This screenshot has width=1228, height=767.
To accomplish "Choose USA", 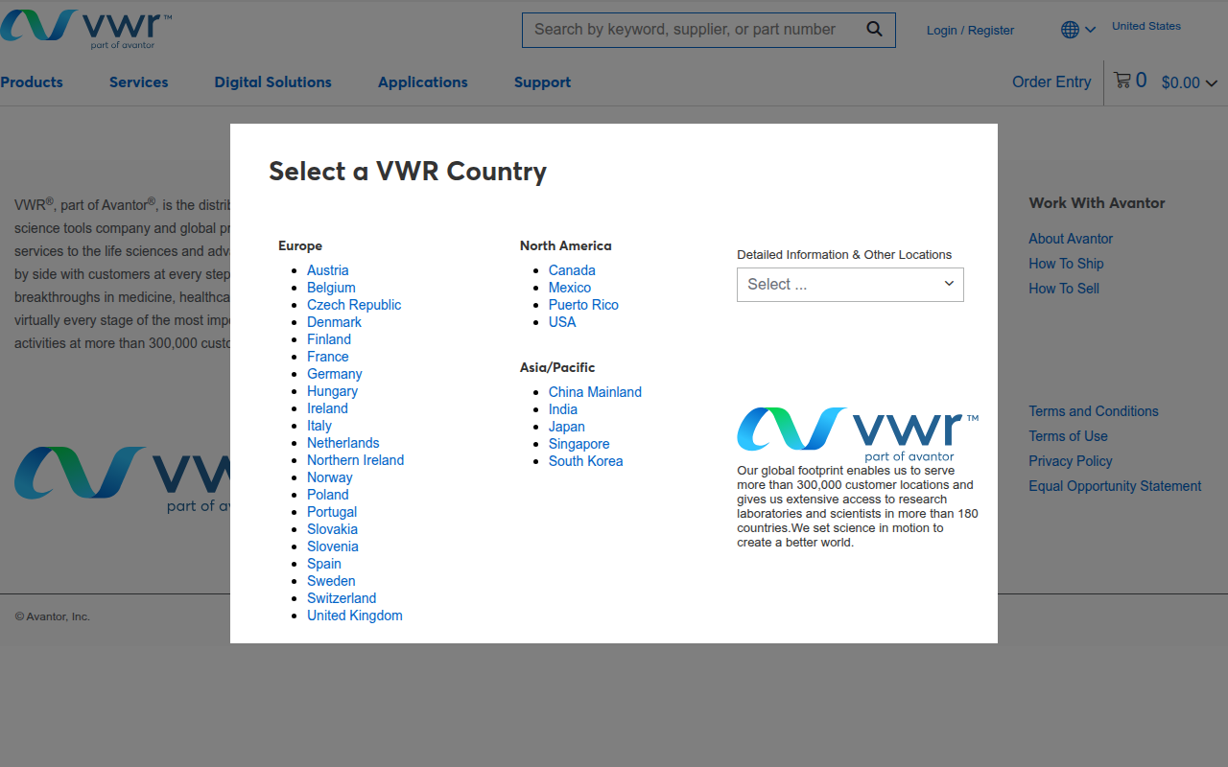I will (562, 322).
